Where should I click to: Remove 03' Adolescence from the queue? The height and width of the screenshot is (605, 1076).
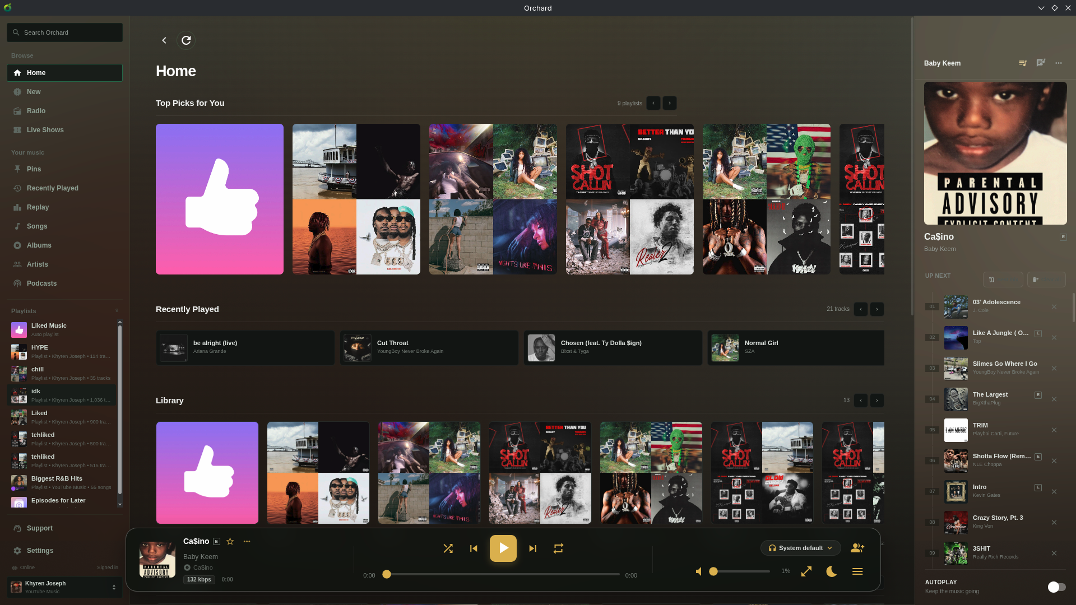[1054, 307]
